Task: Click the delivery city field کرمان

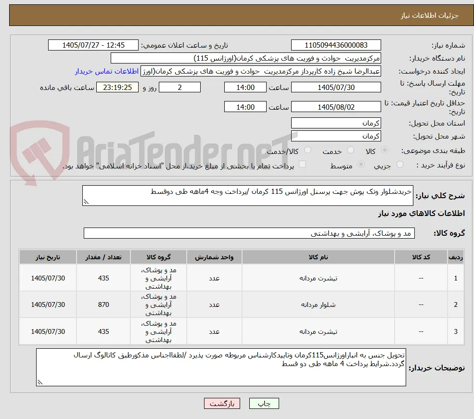Action: (x=336, y=136)
